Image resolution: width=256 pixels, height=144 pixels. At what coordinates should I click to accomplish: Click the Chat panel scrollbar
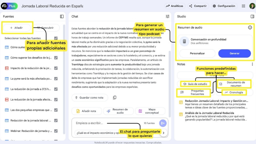click(x=170, y=84)
